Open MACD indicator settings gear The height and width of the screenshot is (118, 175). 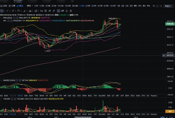(17, 80)
